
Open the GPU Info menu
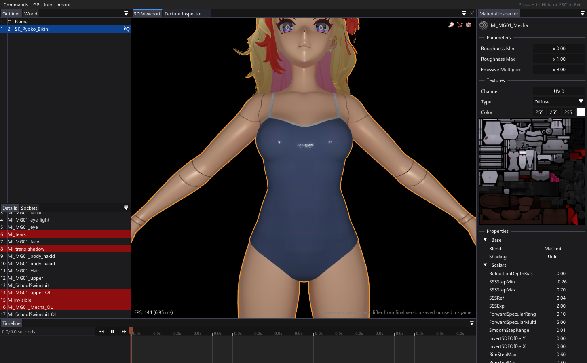coord(42,5)
